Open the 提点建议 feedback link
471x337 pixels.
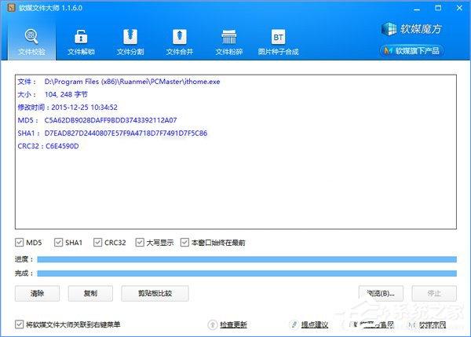(x=315, y=324)
